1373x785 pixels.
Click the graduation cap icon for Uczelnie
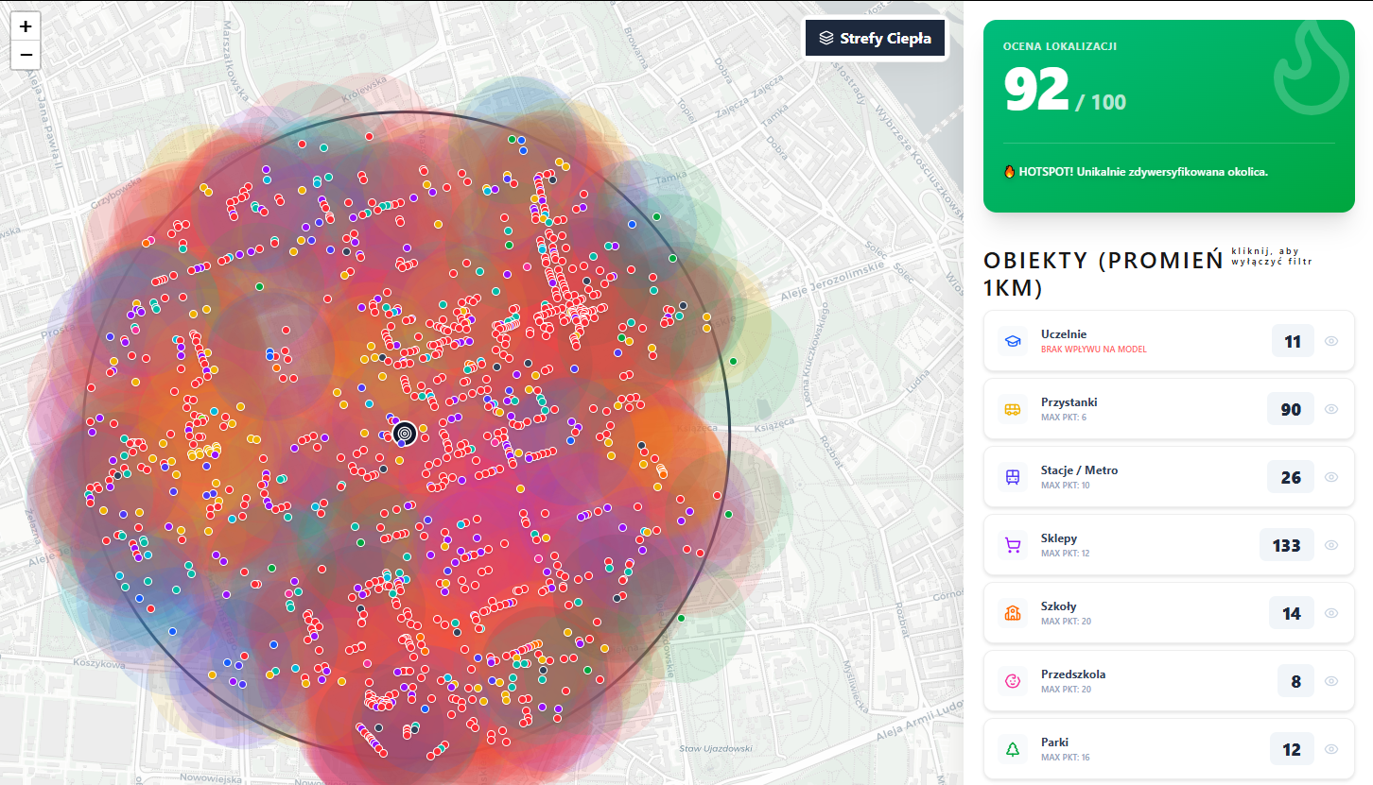click(1012, 341)
